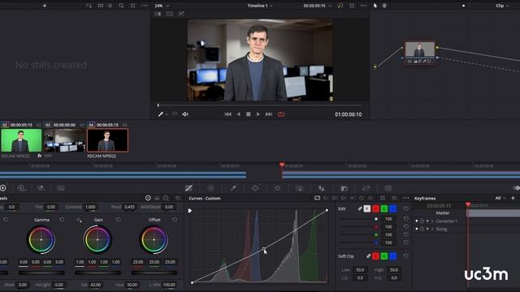Open the viewer timecode 00:00:05:15 dropdown
This screenshot has height=292, width=520.
tap(330, 6)
